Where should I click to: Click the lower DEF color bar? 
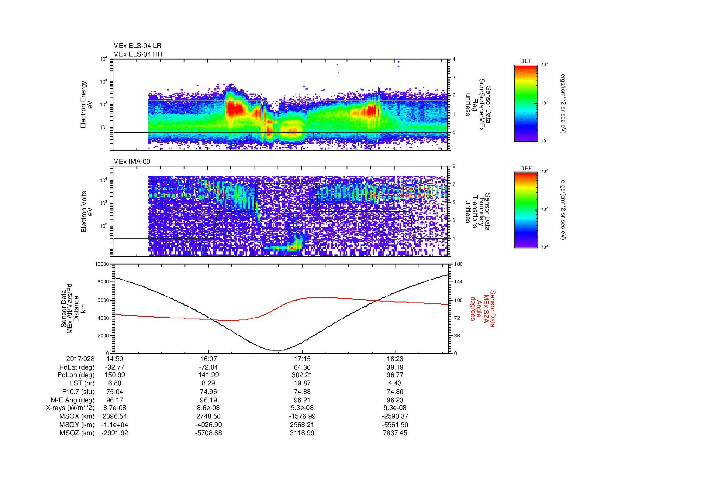click(526, 210)
